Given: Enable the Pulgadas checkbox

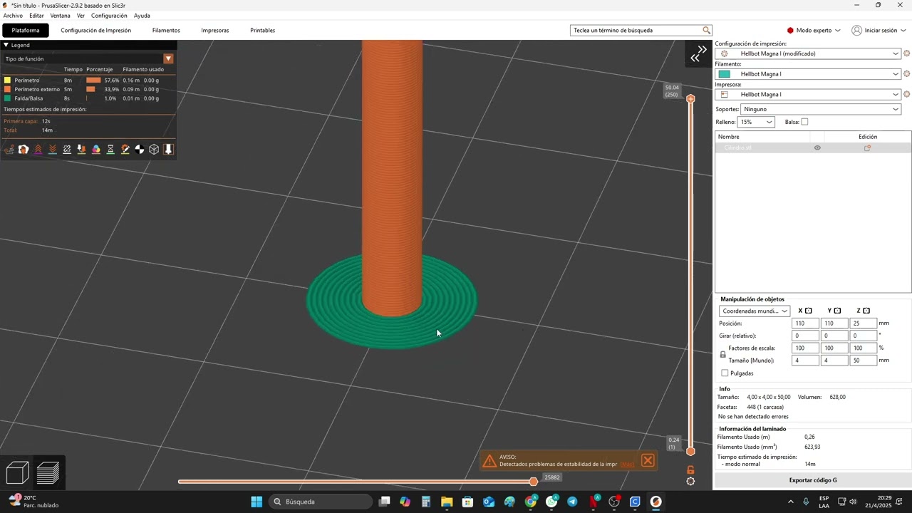Looking at the screenshot, I should (x=725, y=373).
